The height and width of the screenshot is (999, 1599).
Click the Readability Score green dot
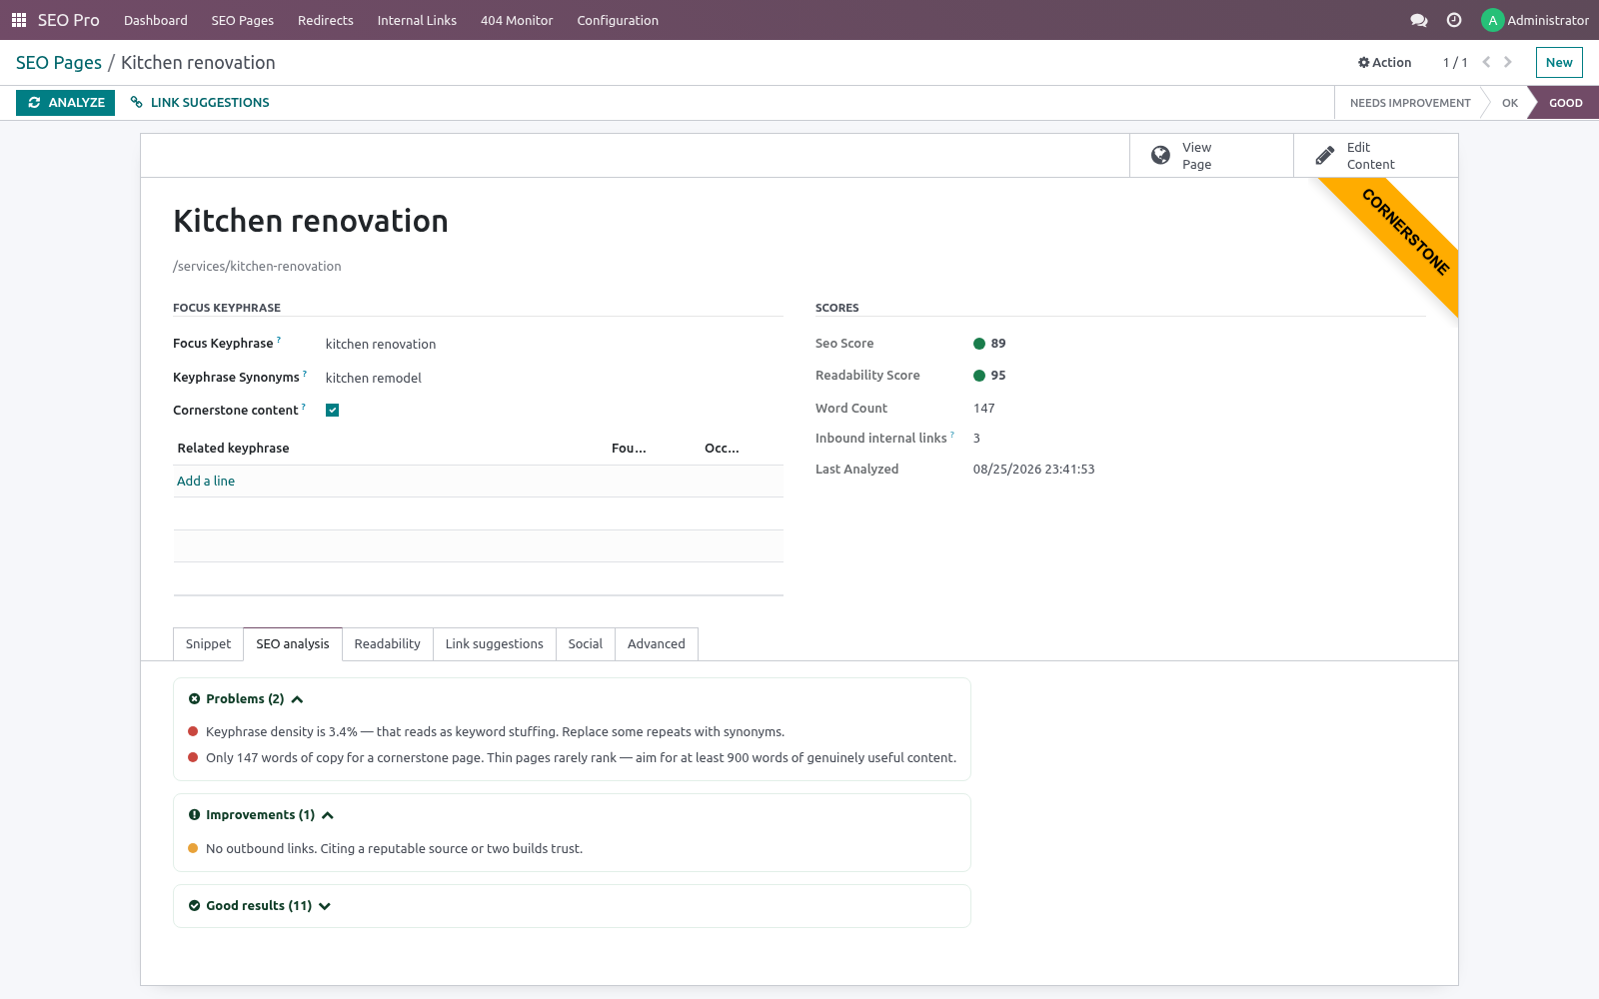pyautogui.click(x=979, y=376)
